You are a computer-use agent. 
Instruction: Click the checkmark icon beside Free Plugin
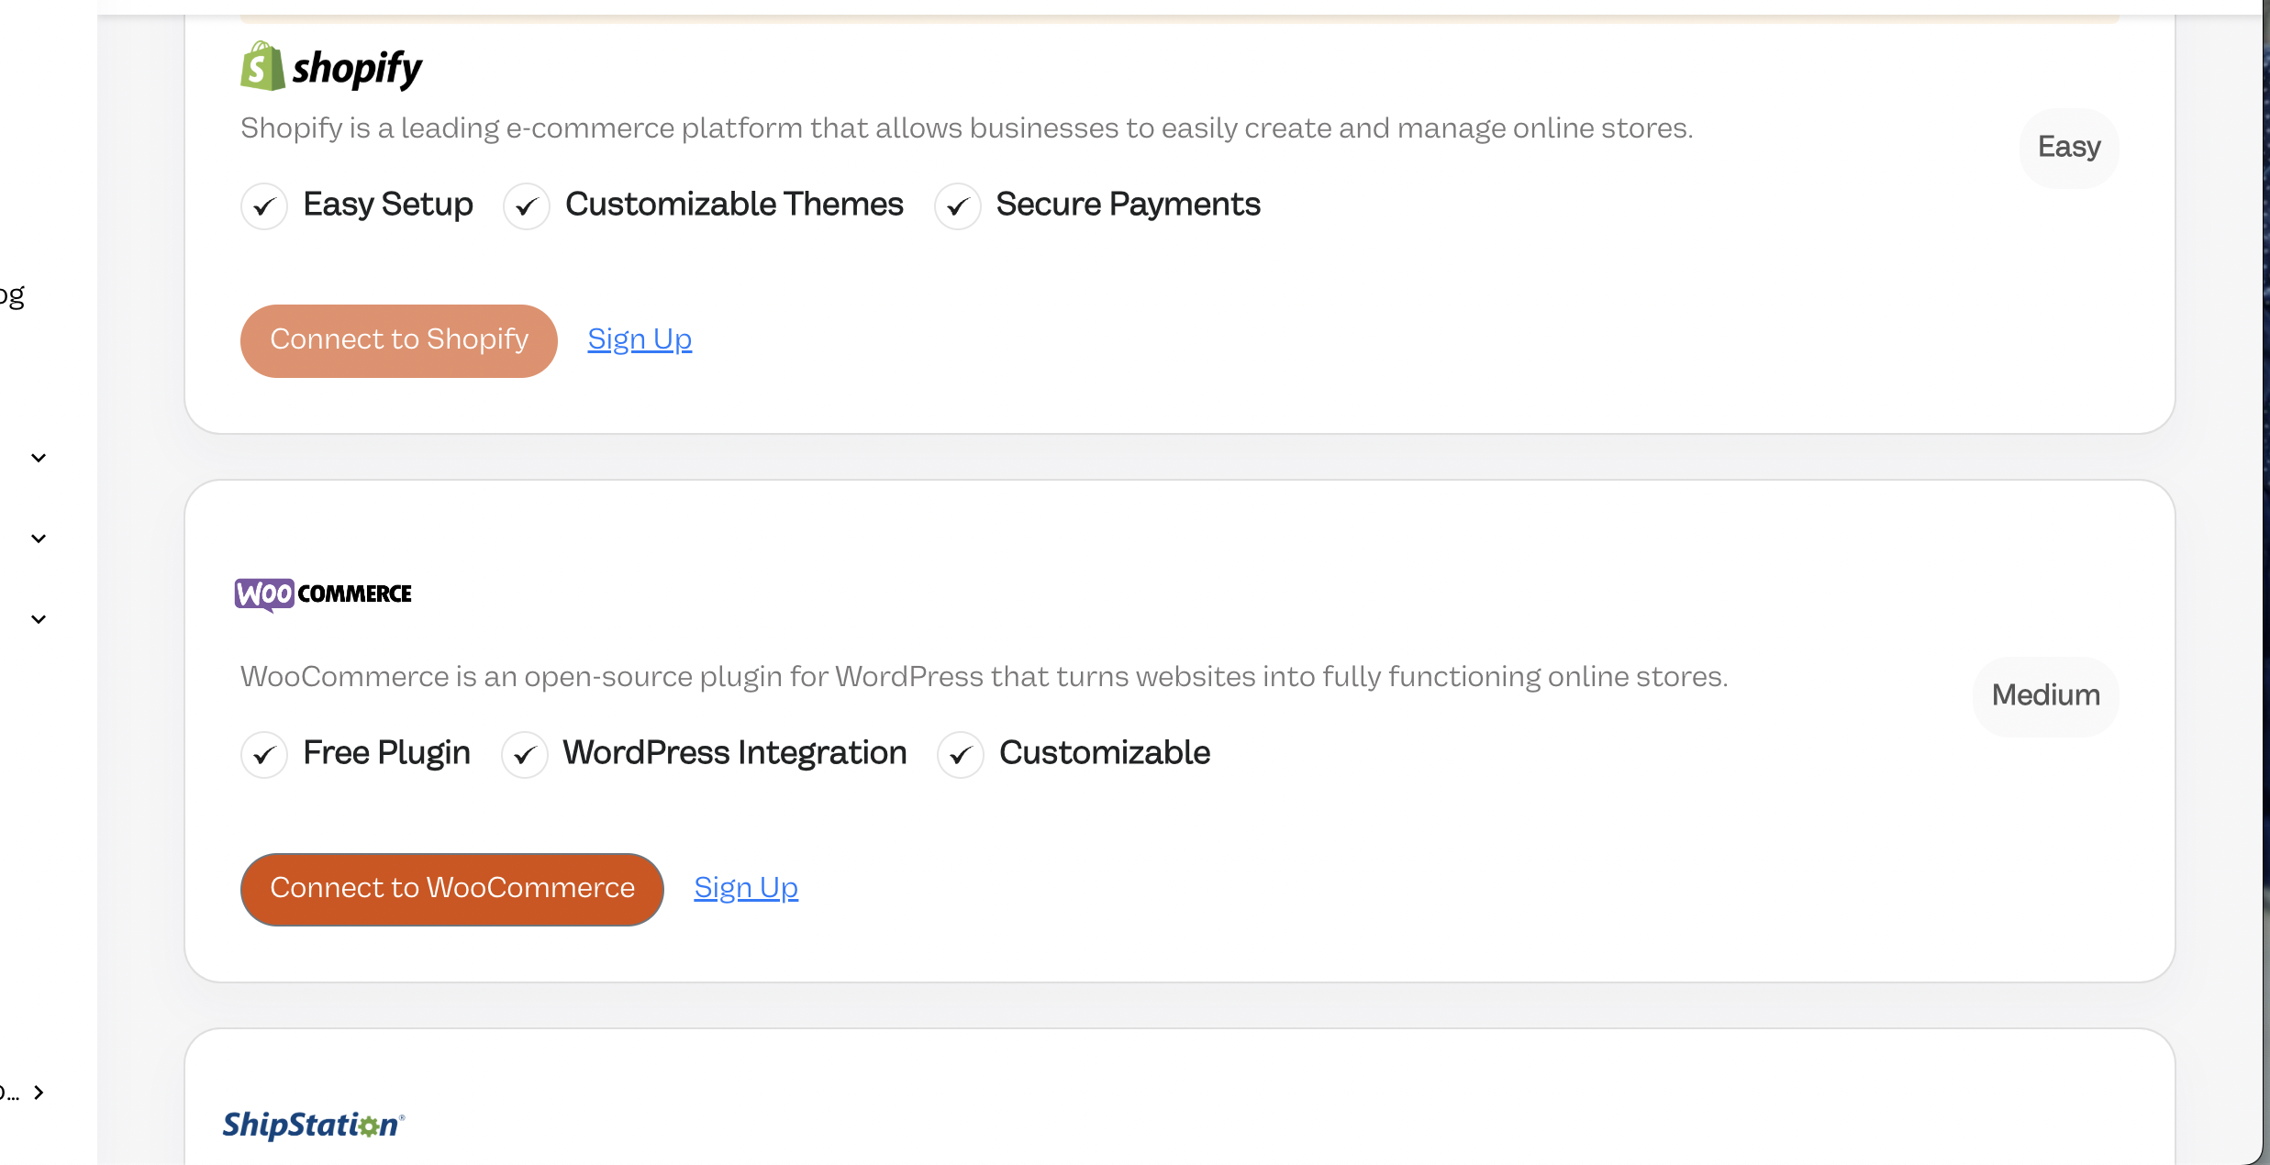pos(264,754)
